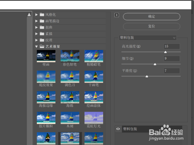Expand the 纹理 filter folder

[x=36, y=40]
